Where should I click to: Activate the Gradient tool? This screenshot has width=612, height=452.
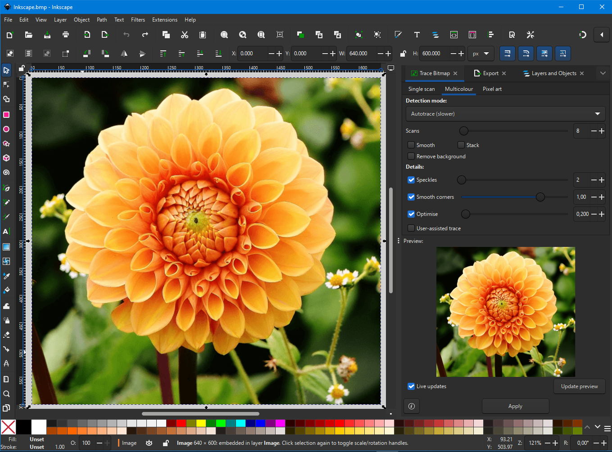(7, 246)
